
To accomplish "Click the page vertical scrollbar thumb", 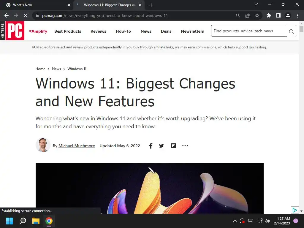I will tap(301, 29).
